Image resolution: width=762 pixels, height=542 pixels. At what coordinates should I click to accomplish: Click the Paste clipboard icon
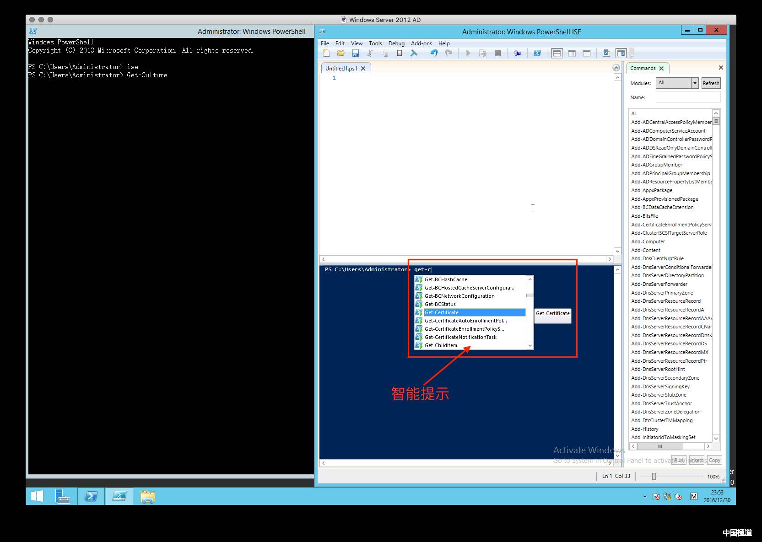coord(399,53)
